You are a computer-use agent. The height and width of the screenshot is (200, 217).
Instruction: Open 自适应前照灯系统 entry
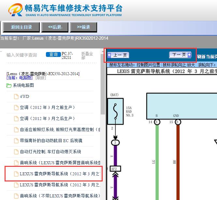coord(60,129)
